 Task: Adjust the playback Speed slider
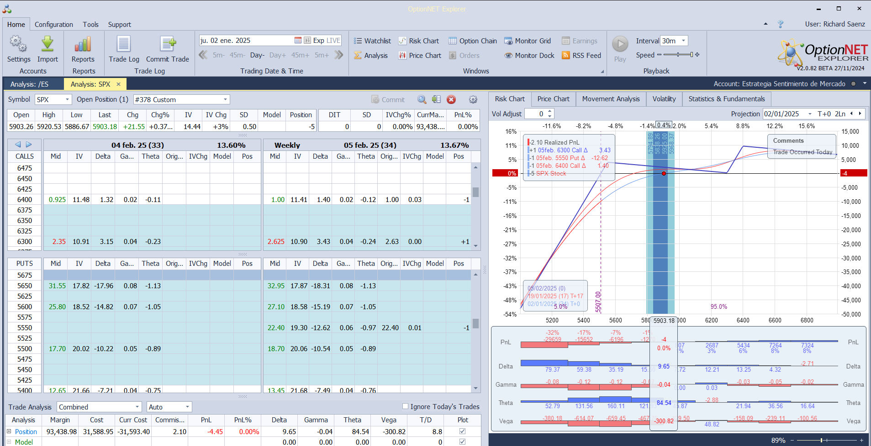tap(678, 55)
